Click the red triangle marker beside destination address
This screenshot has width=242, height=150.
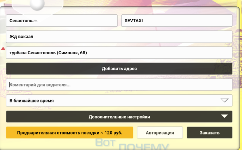point(3,49)
